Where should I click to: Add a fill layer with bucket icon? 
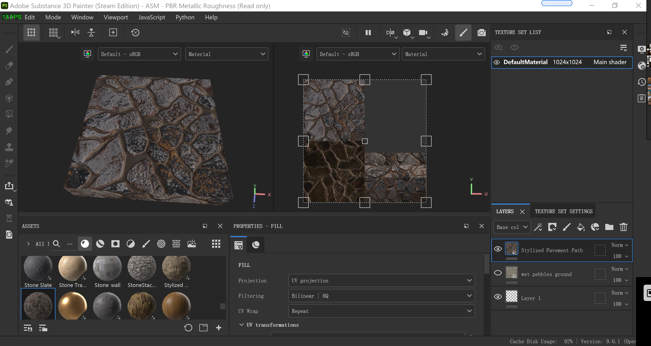tap(581, 227)
